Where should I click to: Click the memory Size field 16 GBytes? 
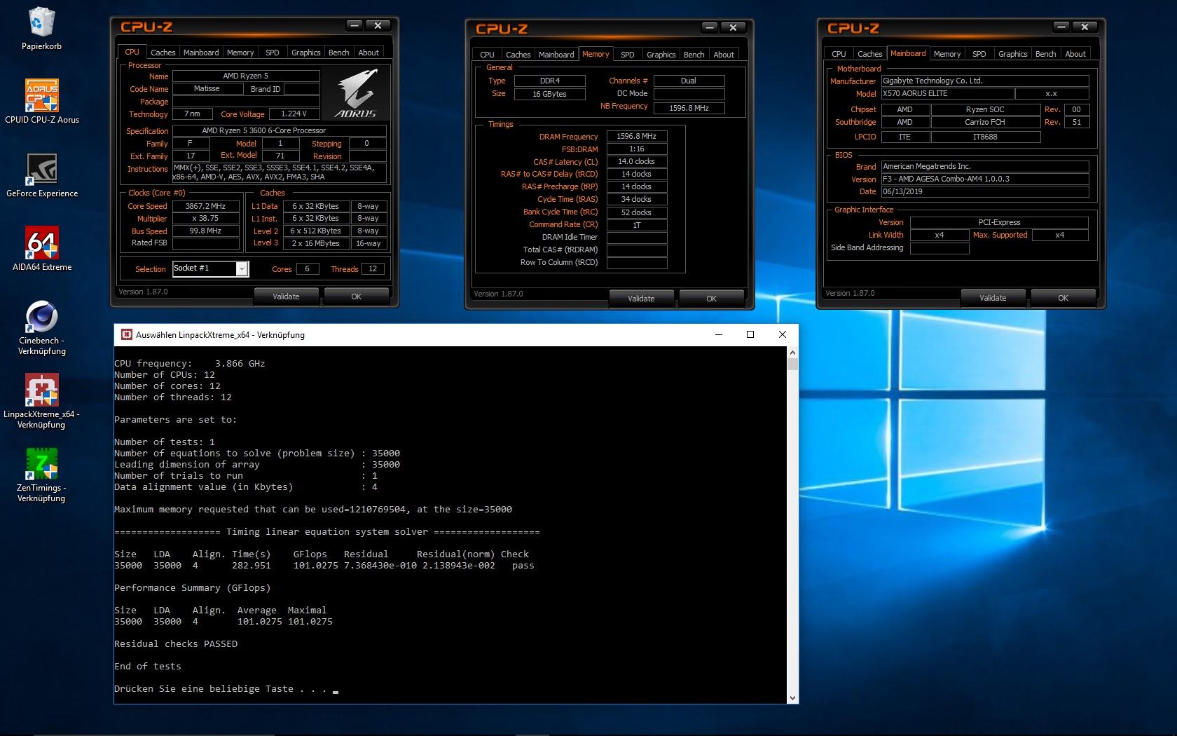click(x=550, y=94)
